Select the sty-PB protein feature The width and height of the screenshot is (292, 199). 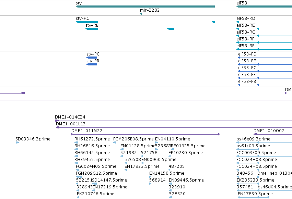pos(92,64)
